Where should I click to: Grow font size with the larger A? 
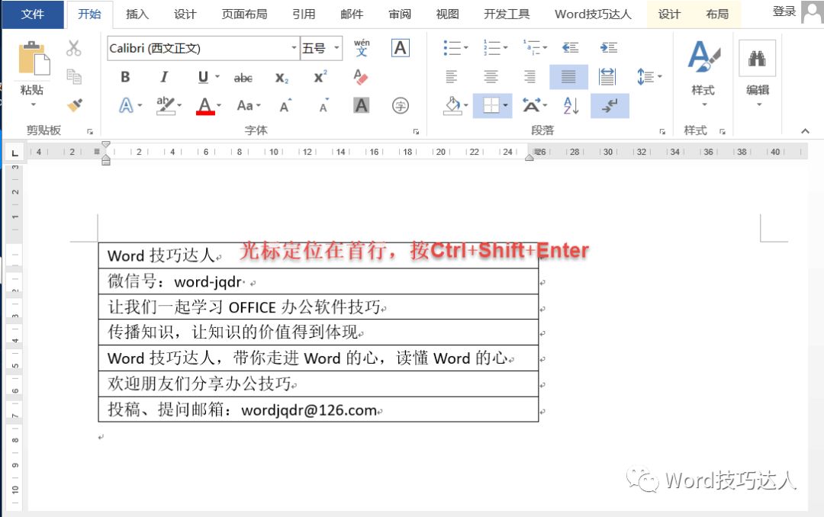285,105
